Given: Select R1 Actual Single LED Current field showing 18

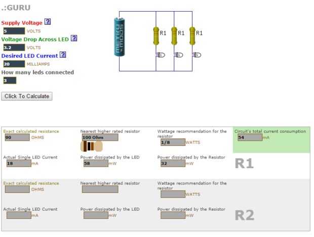Looking at the screenshot, I should coord(19,164).
